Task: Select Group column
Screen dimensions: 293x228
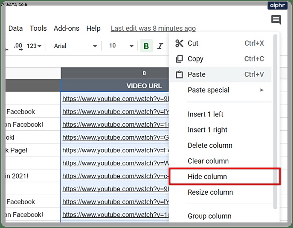Action: pos(220,216)
